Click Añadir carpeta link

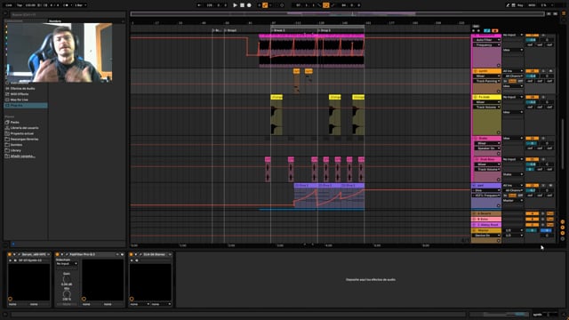coord(23,156)
